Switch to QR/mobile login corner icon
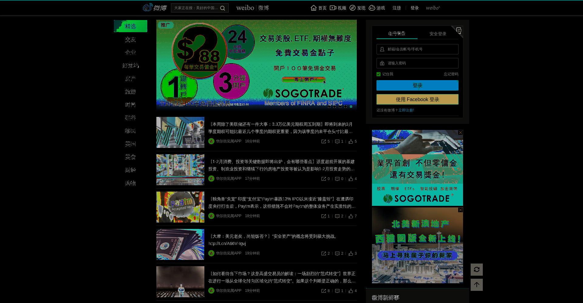Viewport: 583px width, 303px height. 459,30
